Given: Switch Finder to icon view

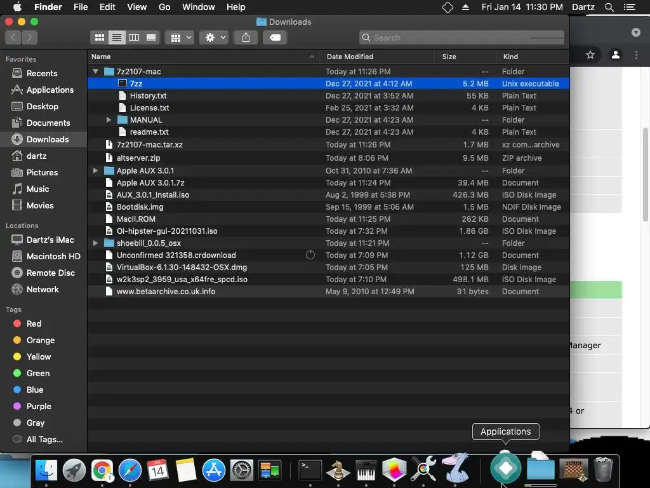Looking at the screenshot, I should point(100,37).
